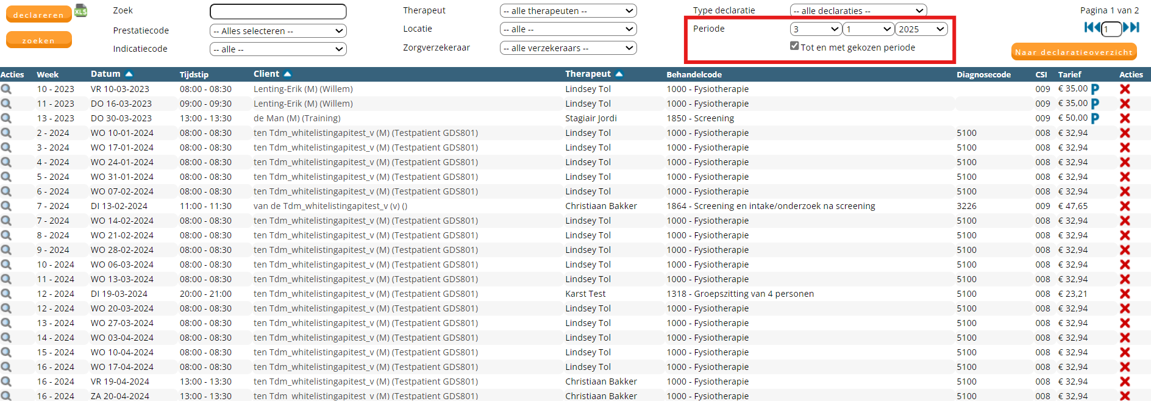Image resolution: width=1151 pixels, height=401 pixels.
Task: Click blue P icon on 16-03-2023 row
Action: click(1095, 104)
